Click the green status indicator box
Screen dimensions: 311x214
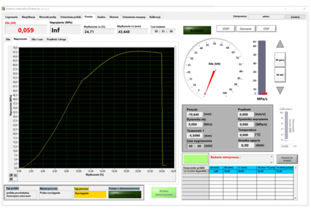point(196,159)
